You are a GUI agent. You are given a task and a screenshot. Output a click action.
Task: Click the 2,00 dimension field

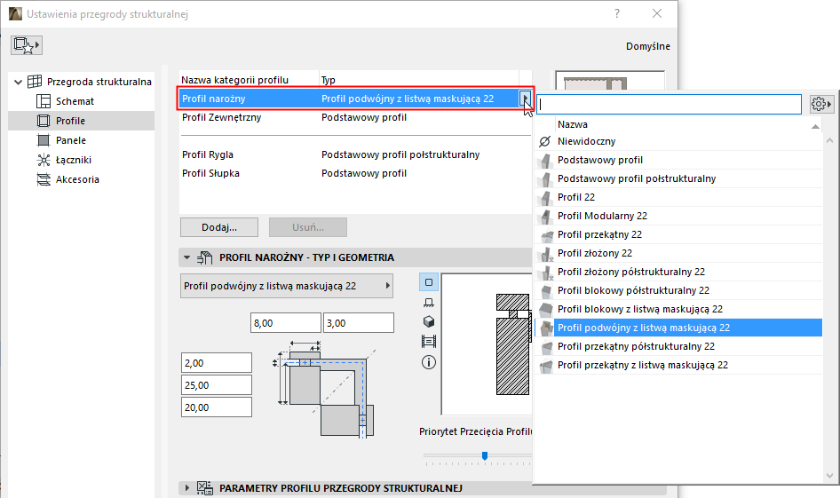[217, 363]
